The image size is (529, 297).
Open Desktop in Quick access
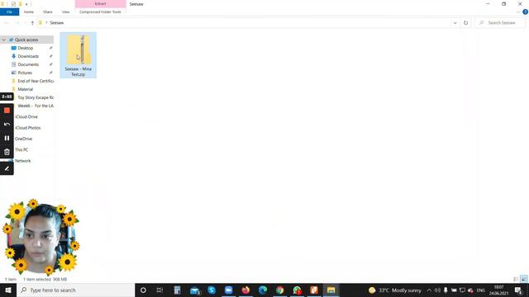26,48
